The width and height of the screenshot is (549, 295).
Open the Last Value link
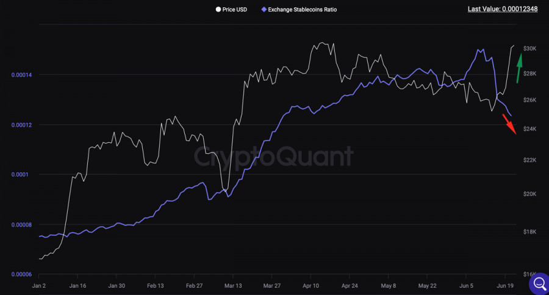pyautogui.click(x=502, y=9)
